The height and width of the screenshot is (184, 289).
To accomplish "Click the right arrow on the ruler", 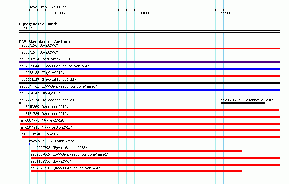I will tap(279, 10).
